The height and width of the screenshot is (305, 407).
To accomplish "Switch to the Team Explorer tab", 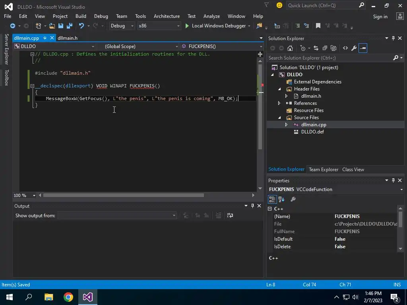I will [x=324, y=169].
